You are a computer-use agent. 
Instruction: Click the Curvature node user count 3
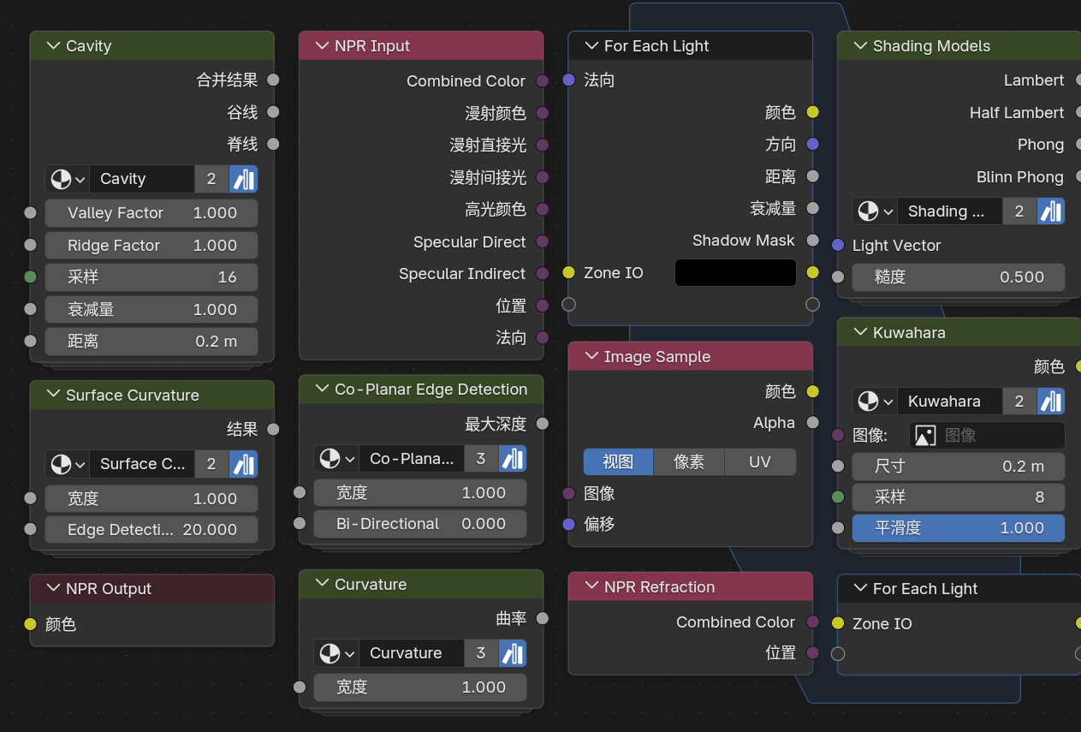pos(480,653)
